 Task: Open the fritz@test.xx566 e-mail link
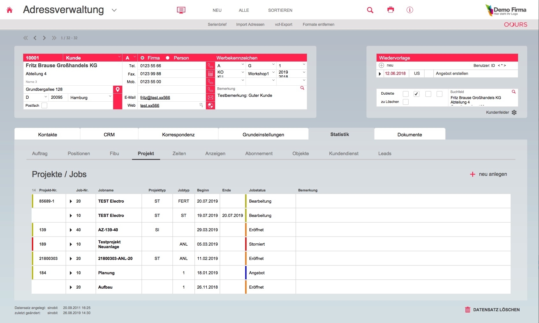point(155,98)
